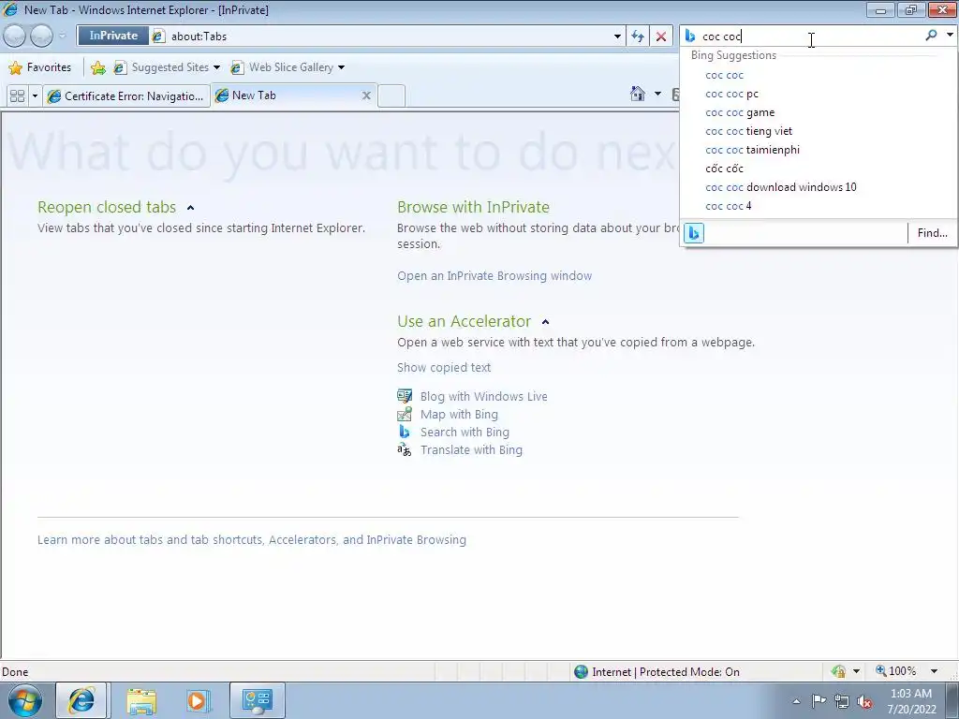Switch to Certificate Error Navigation tab
The width and height of the screenshot is (959, 719).
(126, 96)
